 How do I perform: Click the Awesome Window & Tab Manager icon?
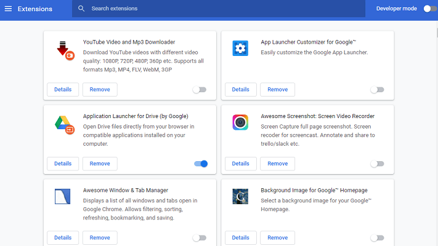63,196
